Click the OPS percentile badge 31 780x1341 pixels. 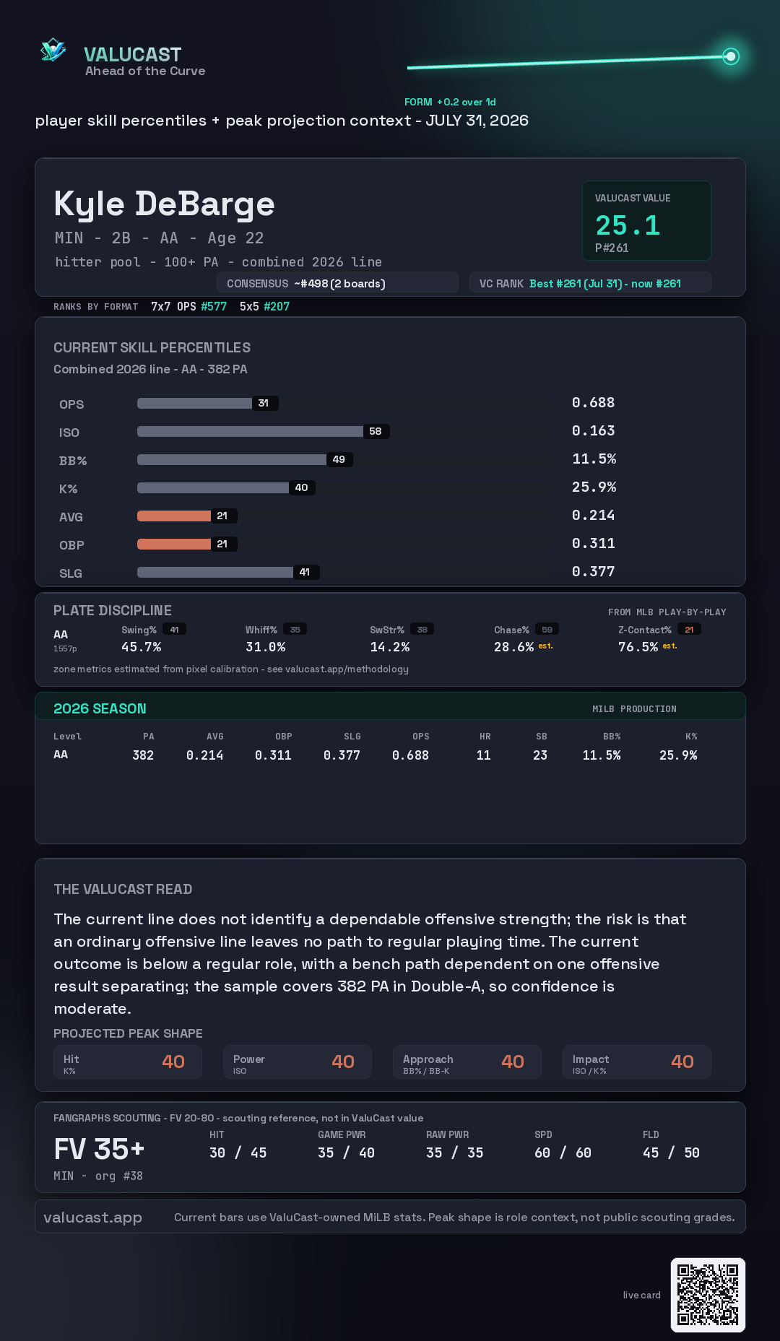[x=264, y=403]
